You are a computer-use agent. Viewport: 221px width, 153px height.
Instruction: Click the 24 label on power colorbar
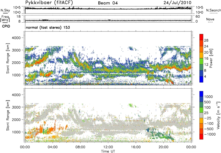(x=206, y=46)
